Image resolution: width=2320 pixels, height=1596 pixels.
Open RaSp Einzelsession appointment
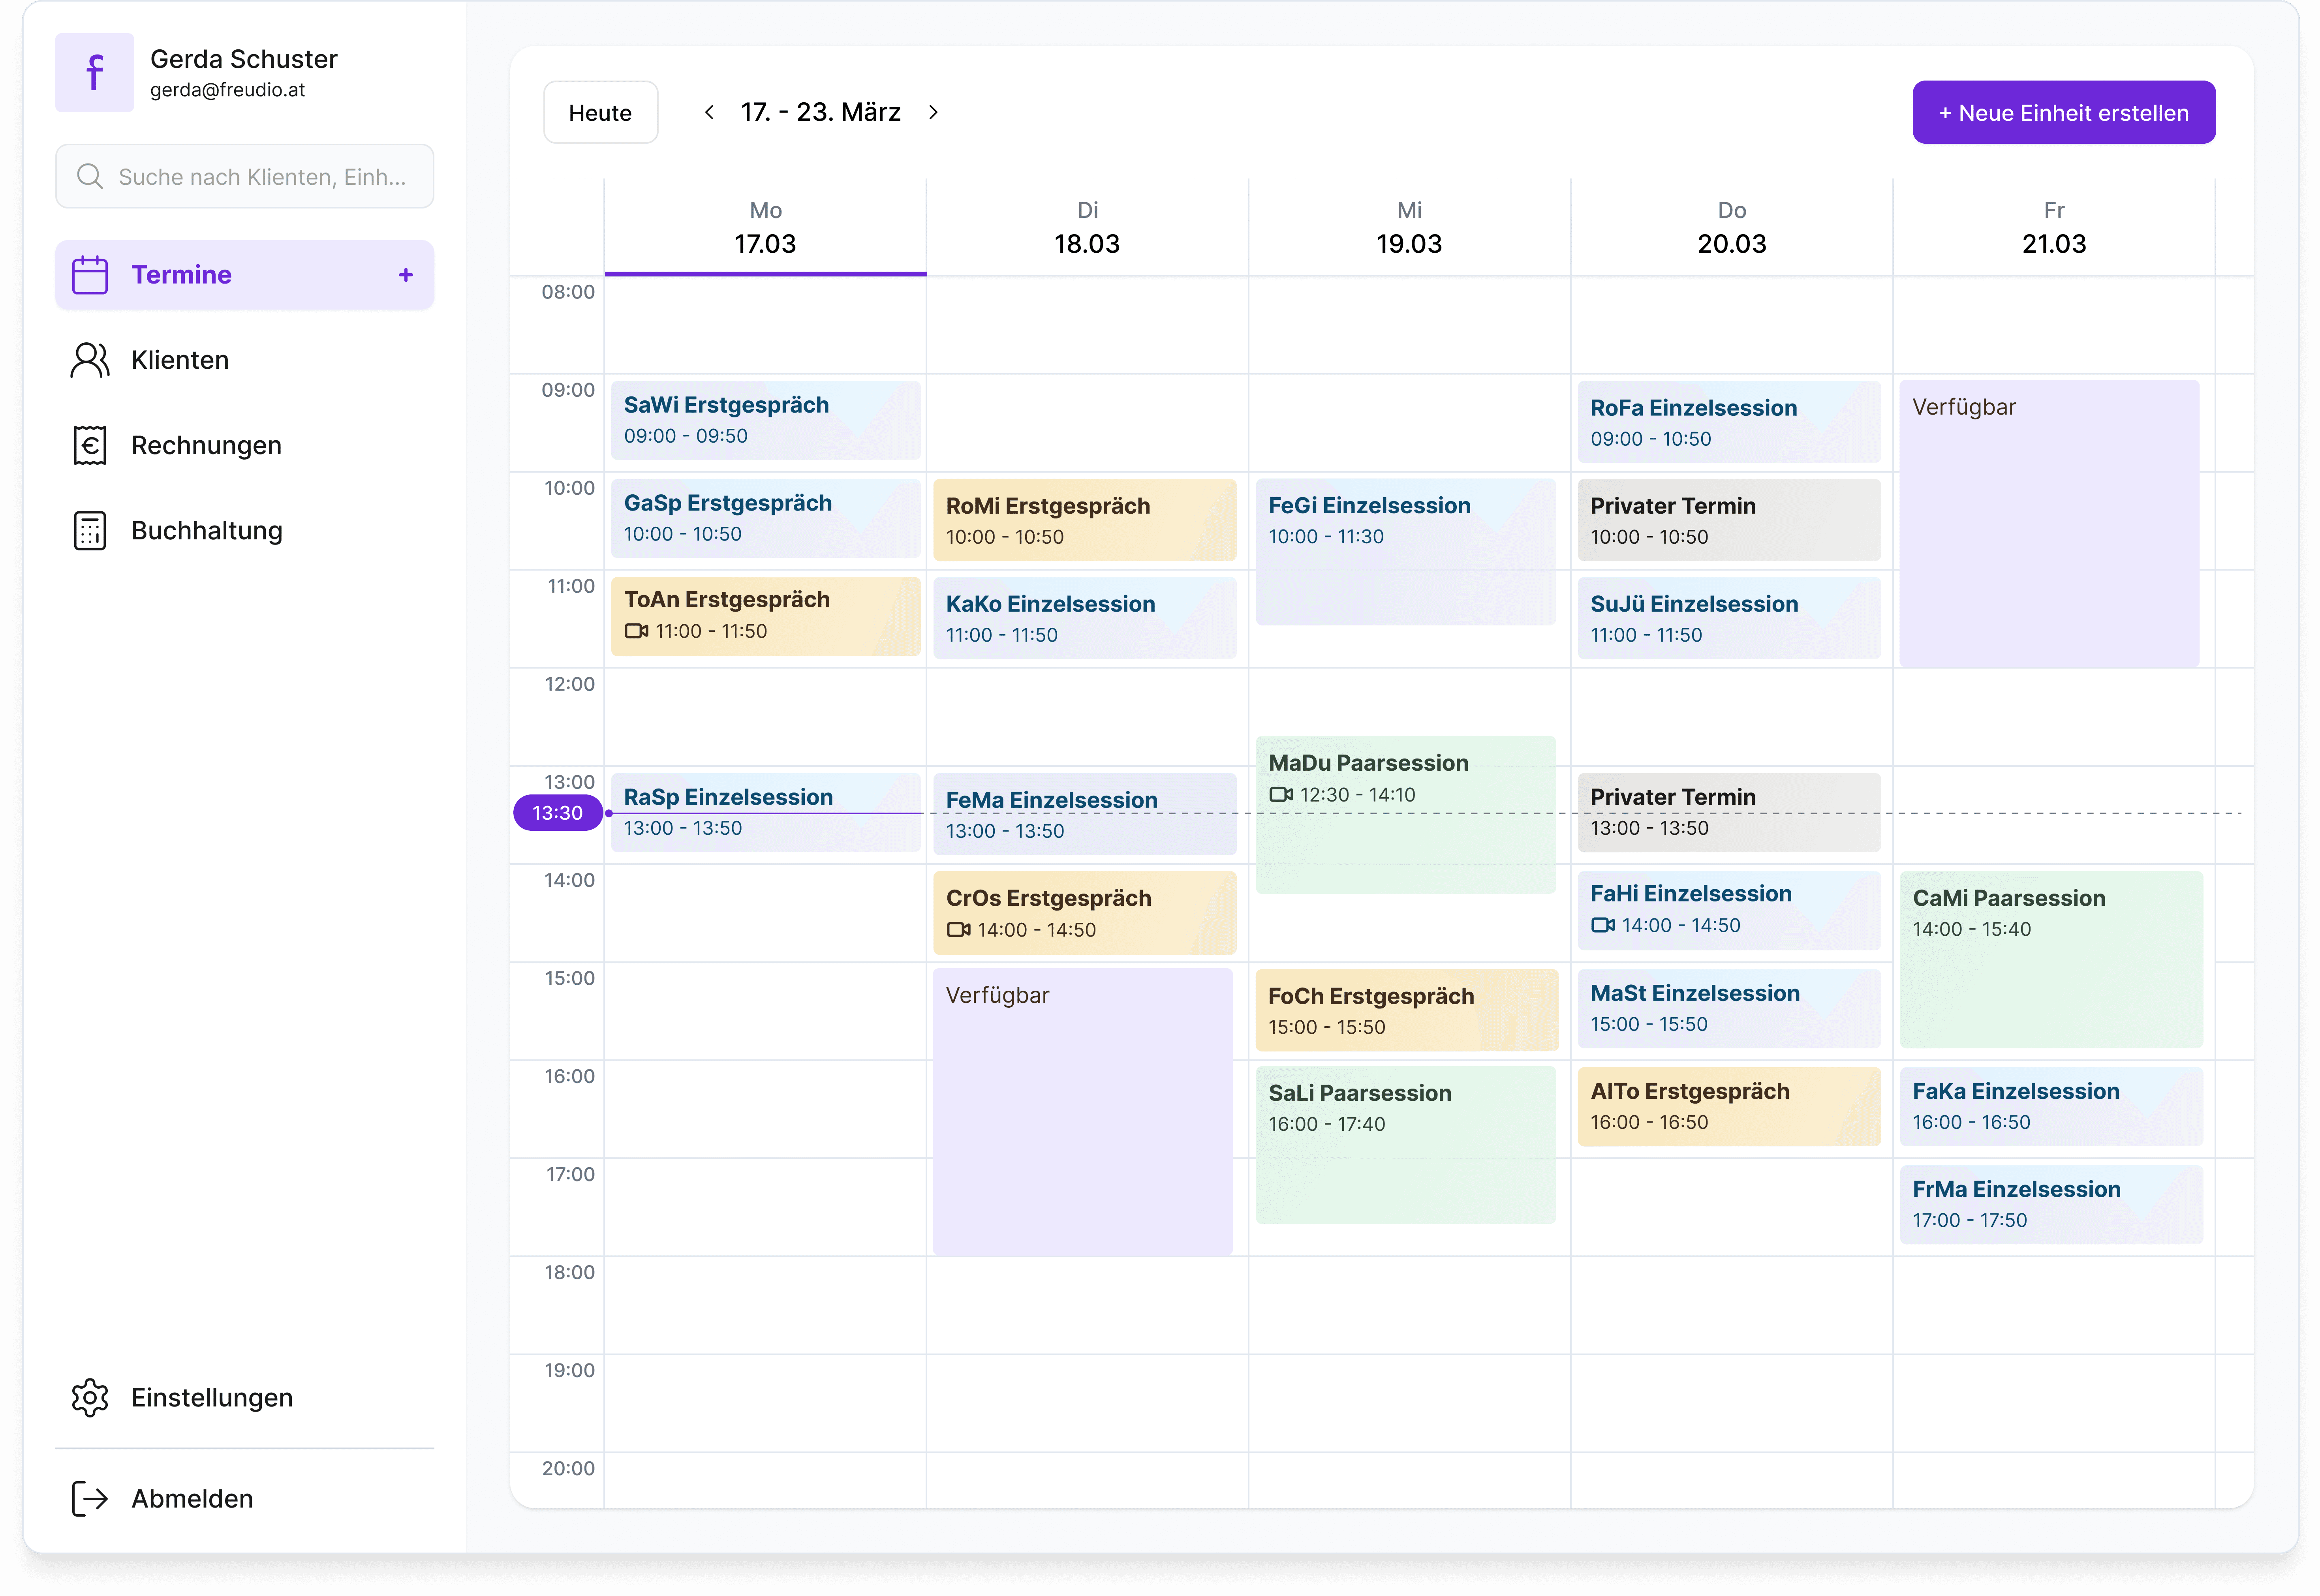(x=766, y=812)
